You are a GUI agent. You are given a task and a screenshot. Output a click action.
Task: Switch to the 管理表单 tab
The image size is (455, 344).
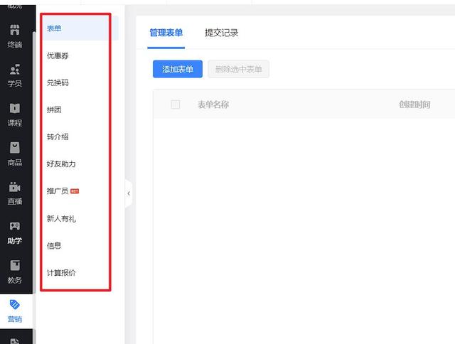[166, 33]
